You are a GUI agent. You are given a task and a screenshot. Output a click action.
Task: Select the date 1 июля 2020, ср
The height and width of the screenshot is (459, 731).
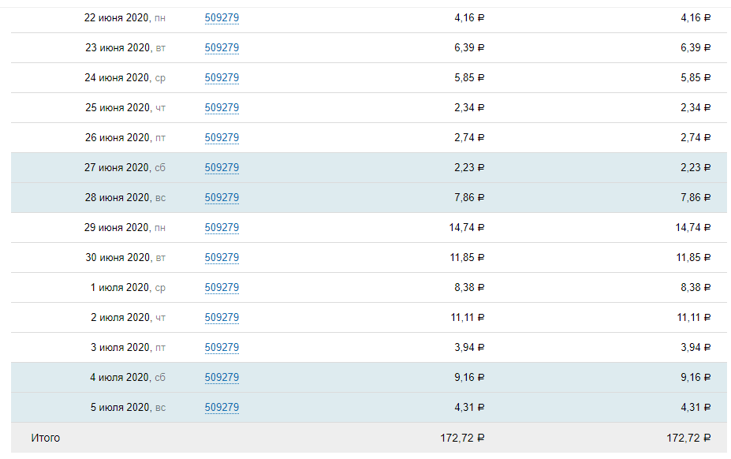pos(128,288)
